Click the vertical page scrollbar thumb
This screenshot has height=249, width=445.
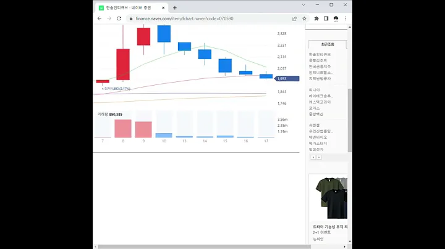[x=350, y=120]
